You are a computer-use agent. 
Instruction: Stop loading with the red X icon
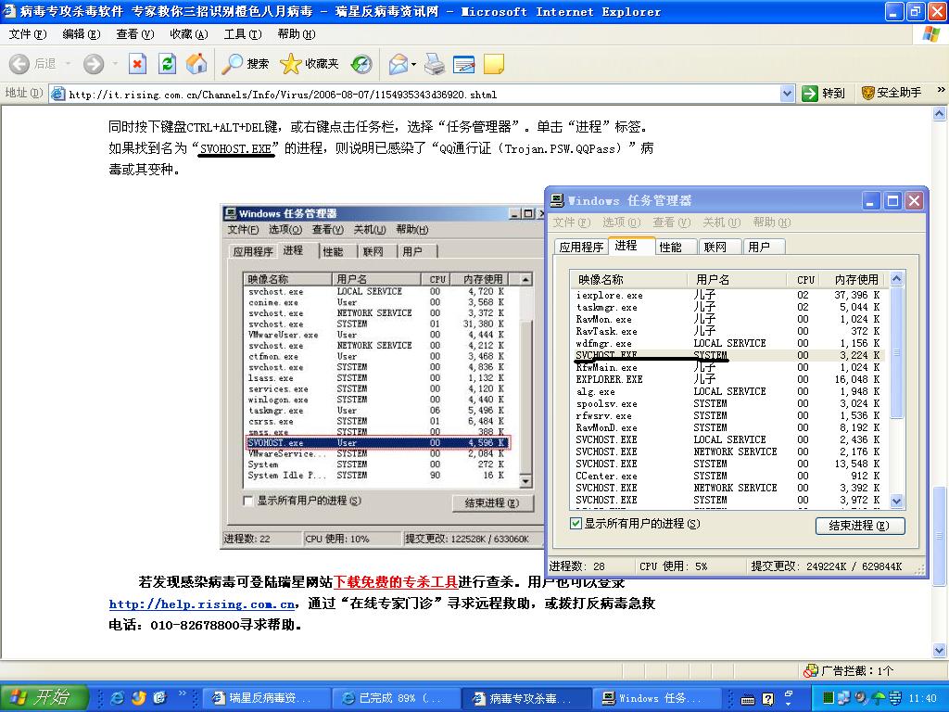pos(137,64)
